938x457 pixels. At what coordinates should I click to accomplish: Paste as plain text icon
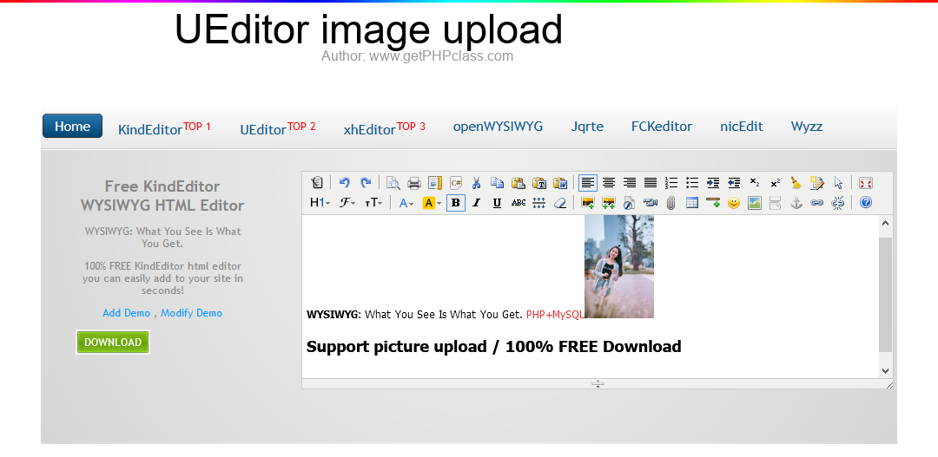pos(539,183)
